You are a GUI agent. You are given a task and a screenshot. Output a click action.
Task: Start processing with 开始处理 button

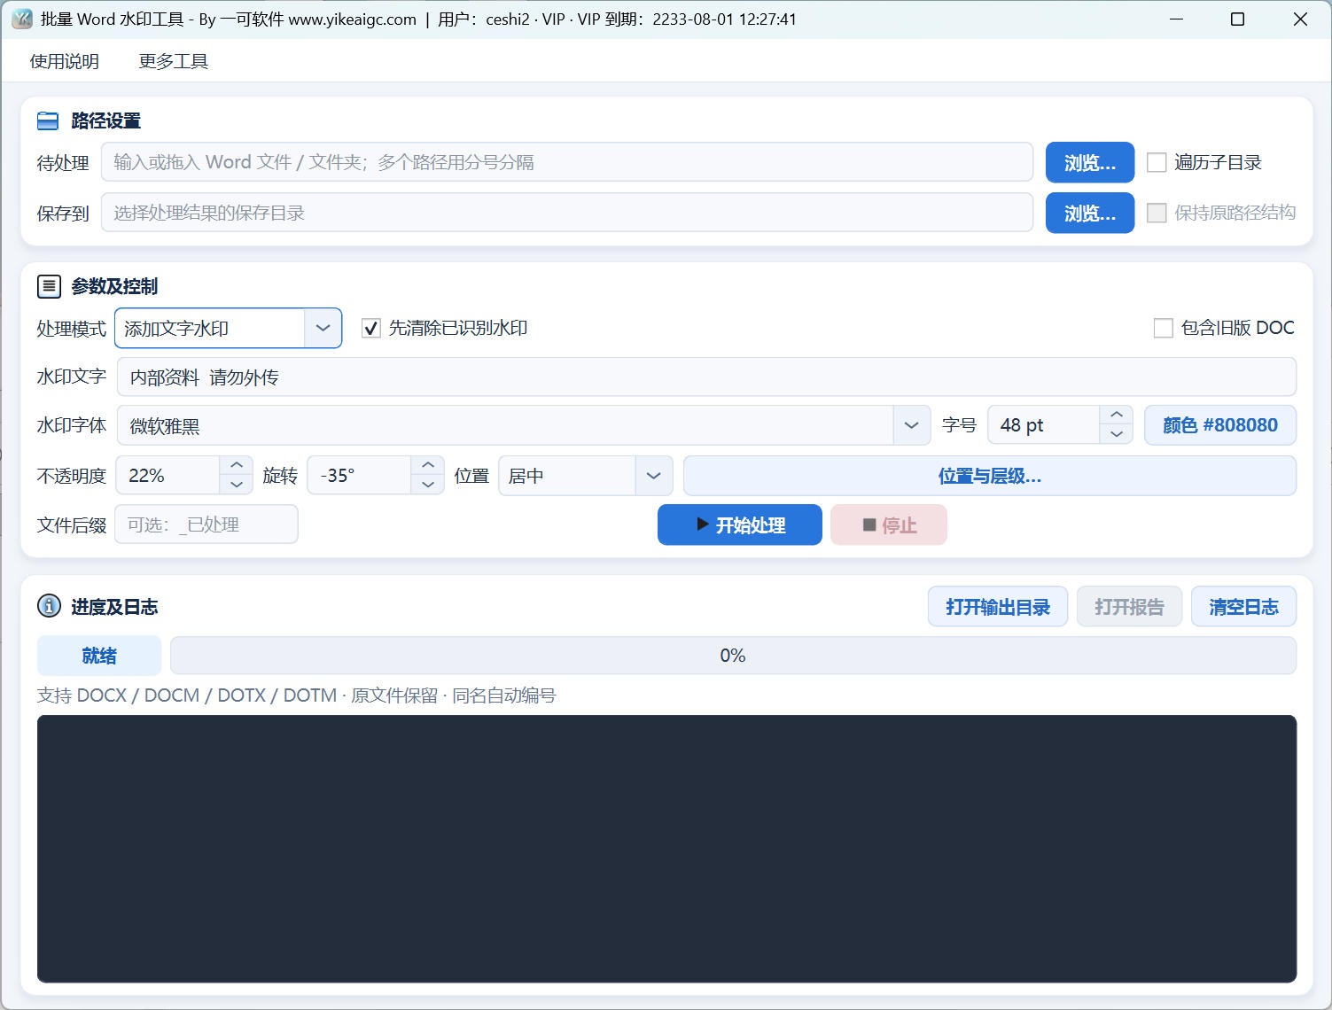[740, 524]
